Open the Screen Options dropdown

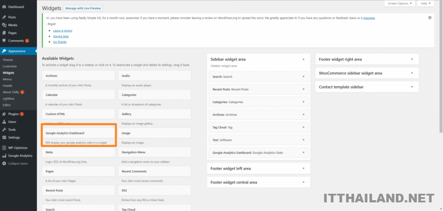click(400, 3)
